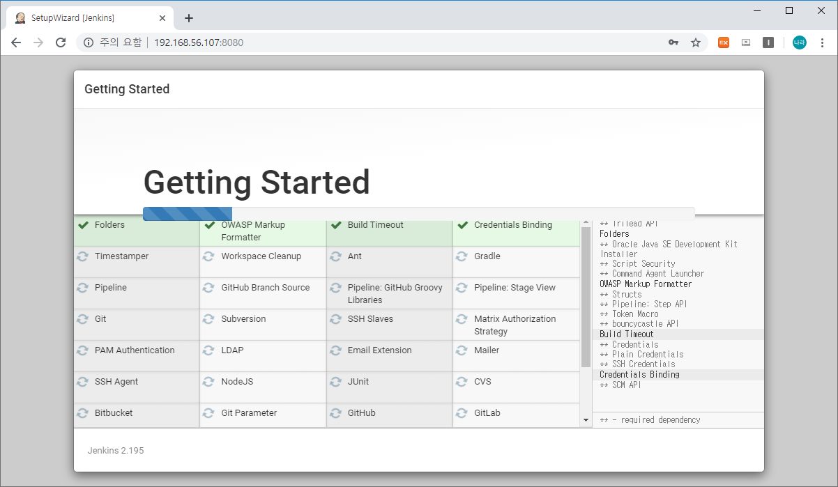Click the sync icon beside PAM Authentication
Viewport: 838px width, 487px height.
point(83,350)
